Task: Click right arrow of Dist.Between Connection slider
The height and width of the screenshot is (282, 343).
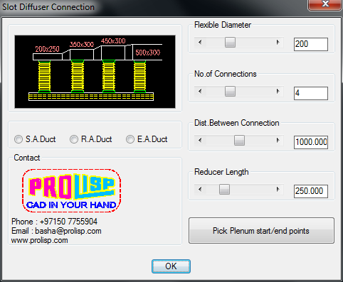Action: [x=278, y=141]
